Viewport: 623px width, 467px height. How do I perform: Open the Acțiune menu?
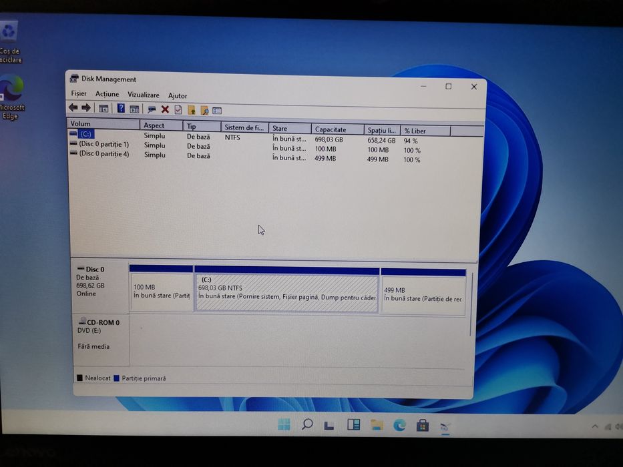coord(107,94)
